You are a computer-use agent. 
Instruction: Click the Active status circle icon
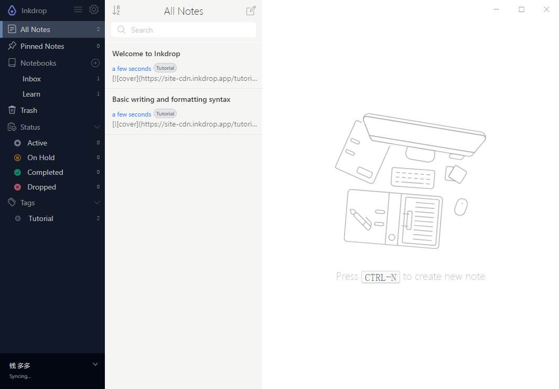tap(17, 143)
